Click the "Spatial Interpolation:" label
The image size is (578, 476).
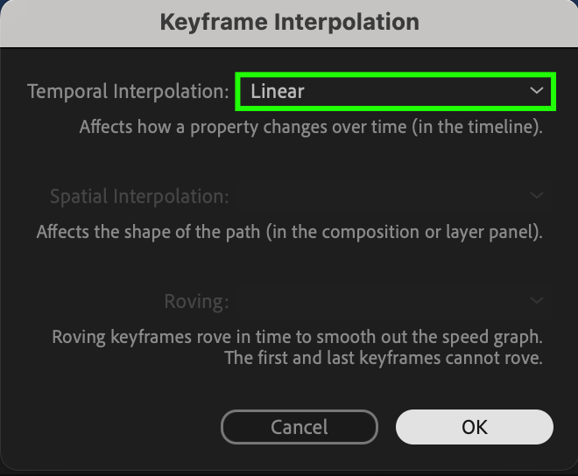coord(139,196)
